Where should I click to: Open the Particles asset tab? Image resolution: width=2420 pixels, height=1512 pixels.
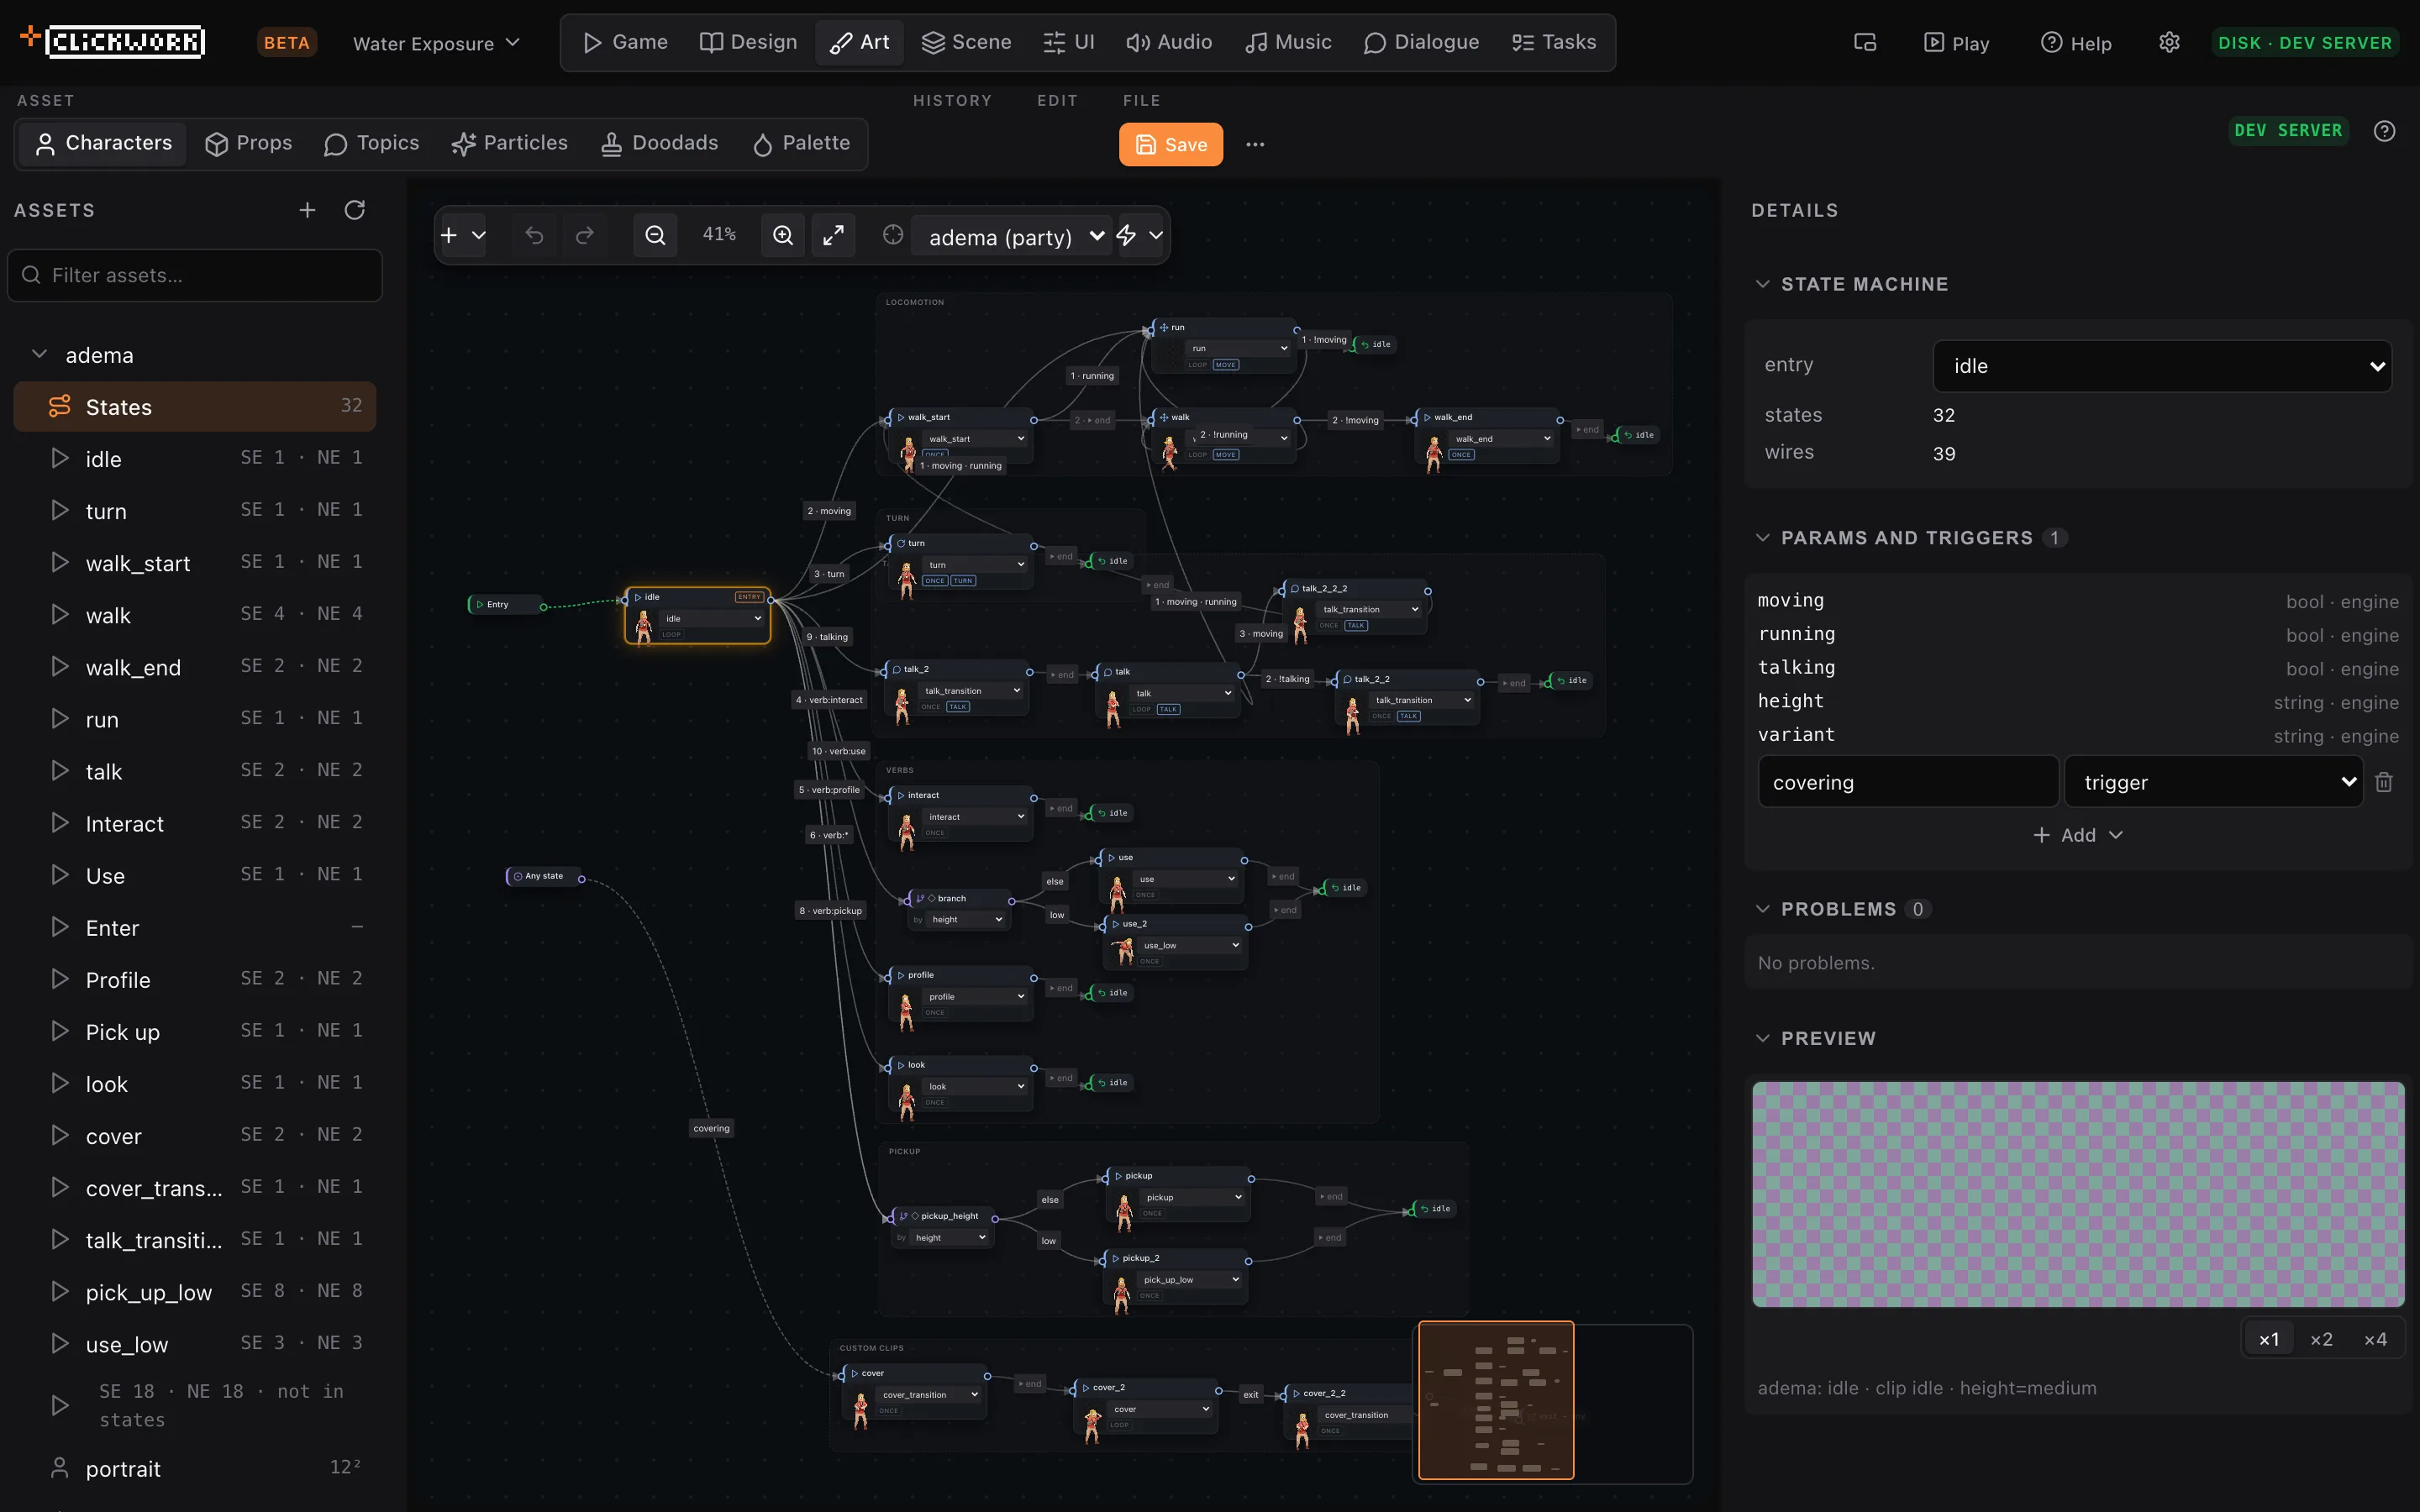[510, 143]
